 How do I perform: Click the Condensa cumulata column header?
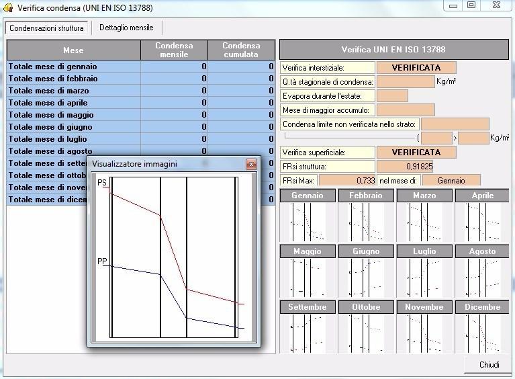click(241, 50)
